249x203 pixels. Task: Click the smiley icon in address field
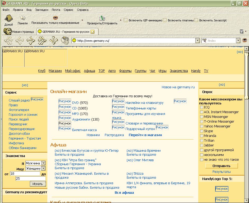point(74,40)
